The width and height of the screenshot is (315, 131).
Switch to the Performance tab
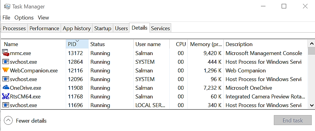pos(44,28)
